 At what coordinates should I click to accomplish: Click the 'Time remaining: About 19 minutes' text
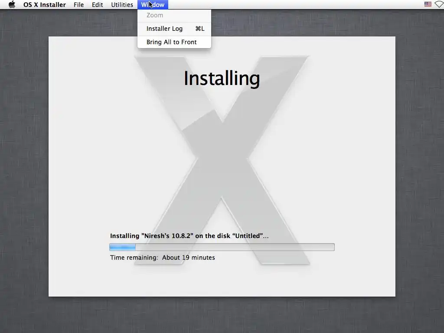(163, 258)
